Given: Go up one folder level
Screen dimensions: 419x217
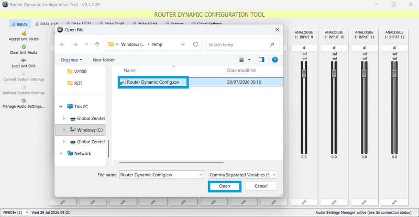Looking at the screenshot, I should 97,44.
